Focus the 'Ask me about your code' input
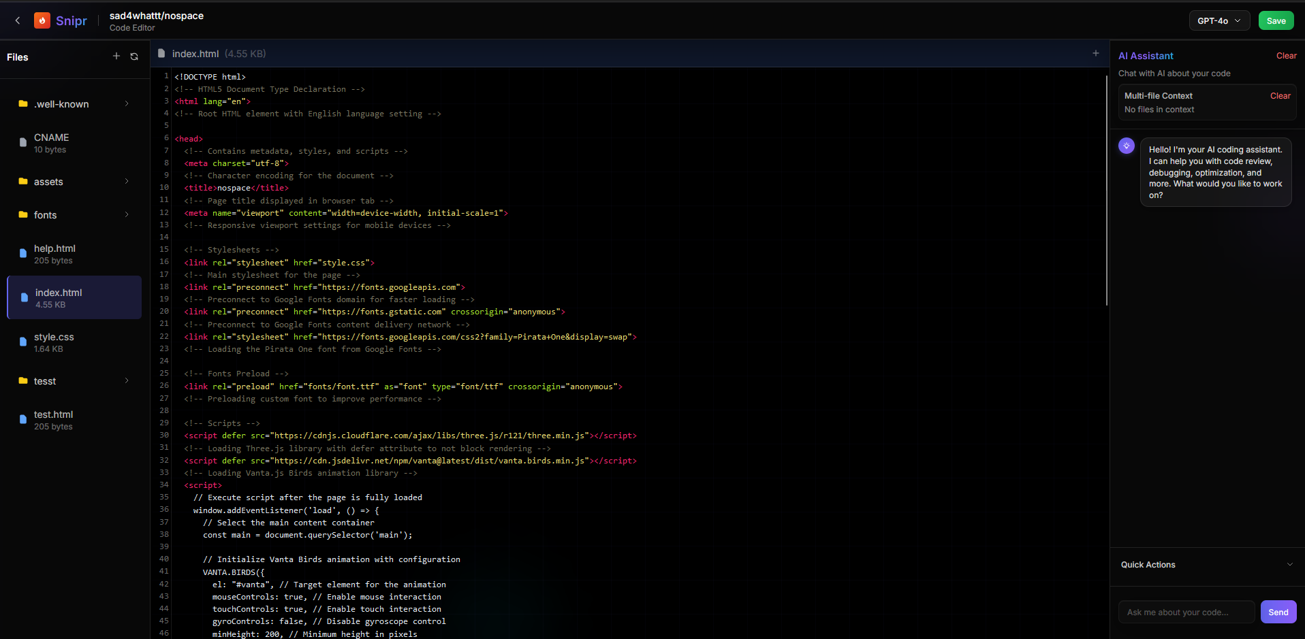Image resolution: width=1305 pixels, height=639 pixels. pyautogui.click(x=1186, y=612)
